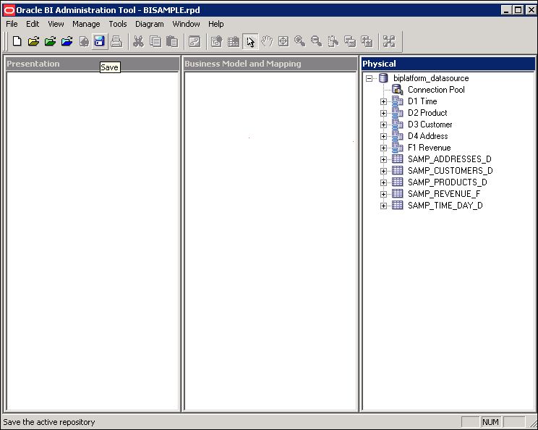The image size is (538, 430).
Task: Expand the D1 Time alias table
Action: (x=383, y=101)
